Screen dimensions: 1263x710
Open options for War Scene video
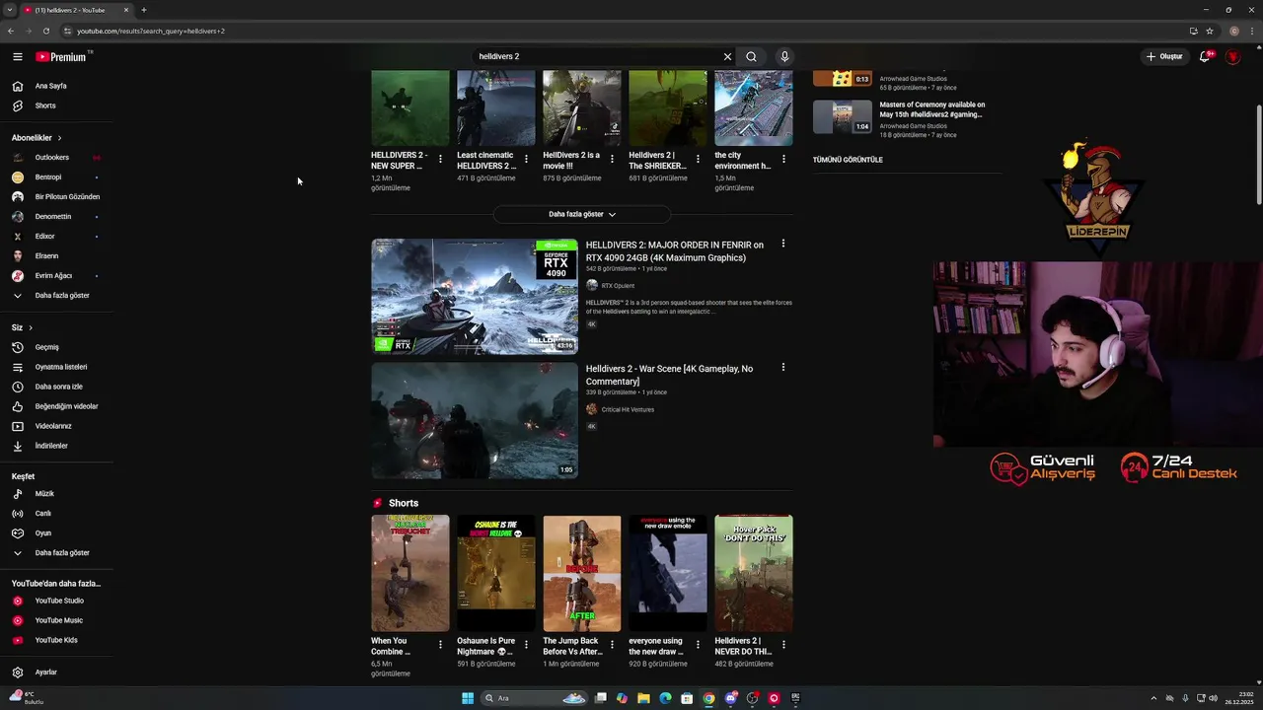point(783,367)
